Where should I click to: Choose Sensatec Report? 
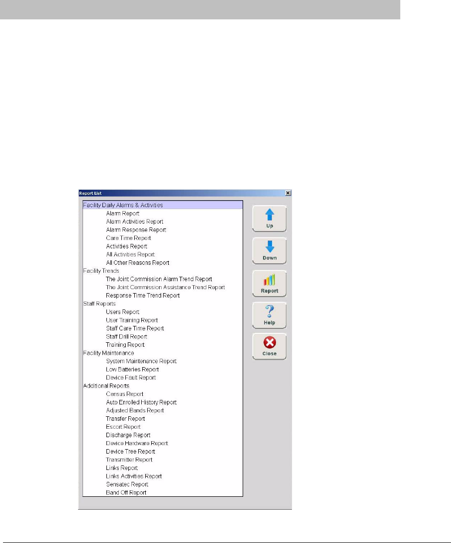127,484
